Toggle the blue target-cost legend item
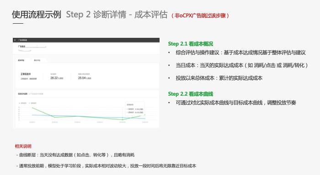This screenshot has height=175, width=320. tap(32, 103)
